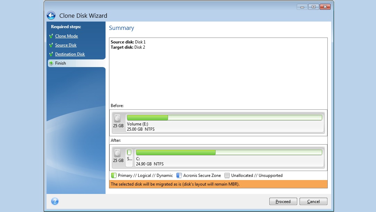Select the 'Target disk: Disk 2' text
Image resolution: width=376 pixels, height=212 pixels.
(x=128, y=47)
